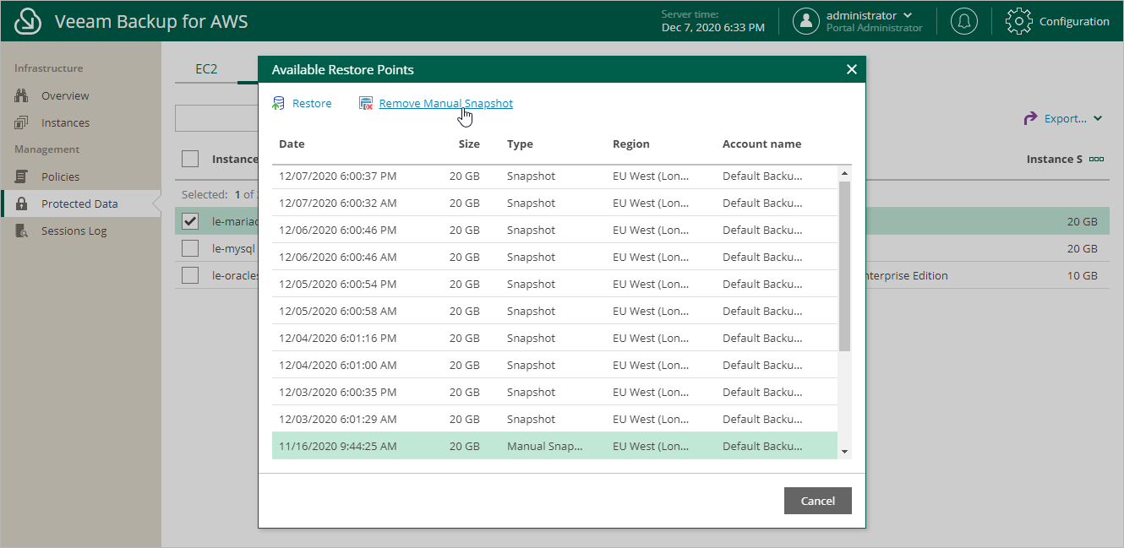Click the Protected Data lock icon
The image size is (1124, 548).
pyautogui.click(x=22, y=204)
